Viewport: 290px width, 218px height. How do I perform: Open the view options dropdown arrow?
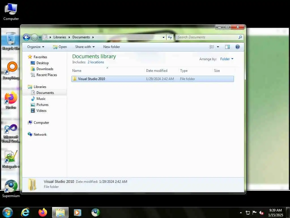pos(218,47)
